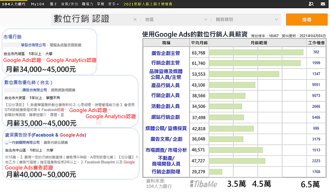Open the 網站行銷企劃 job title link
Screen dimensions: 330x194
coord(166,117)
